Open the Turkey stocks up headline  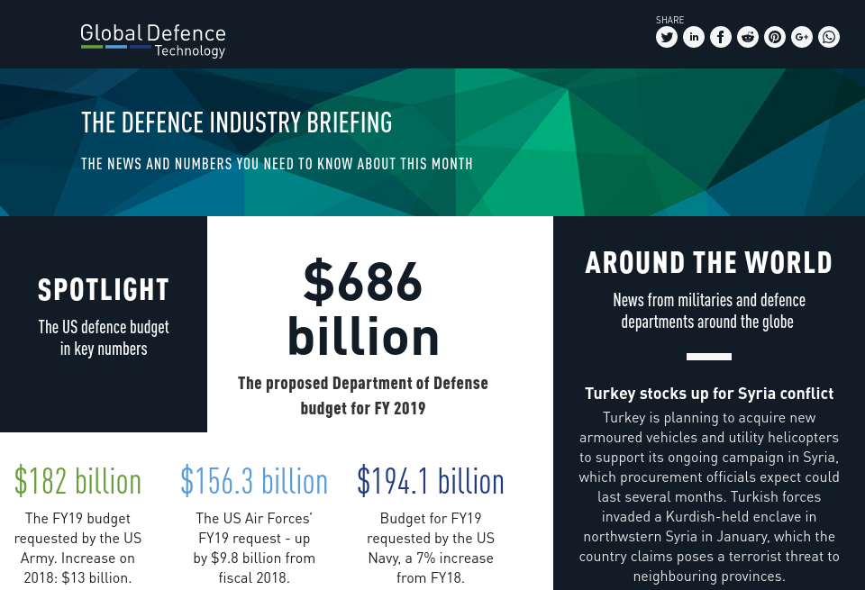pyautogui.click(x=709, y=394)
